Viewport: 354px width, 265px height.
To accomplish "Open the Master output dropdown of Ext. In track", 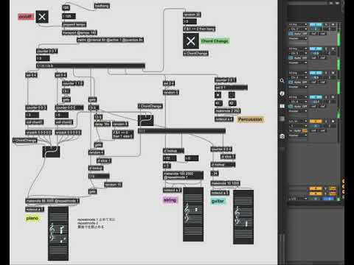I will coord(298,135).
